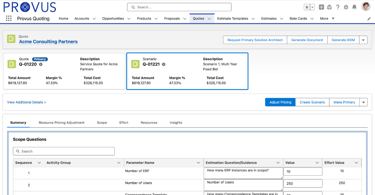Focus the global Search field
The height and width of the screenshot is (195, 375).
[x=179, y=7]
